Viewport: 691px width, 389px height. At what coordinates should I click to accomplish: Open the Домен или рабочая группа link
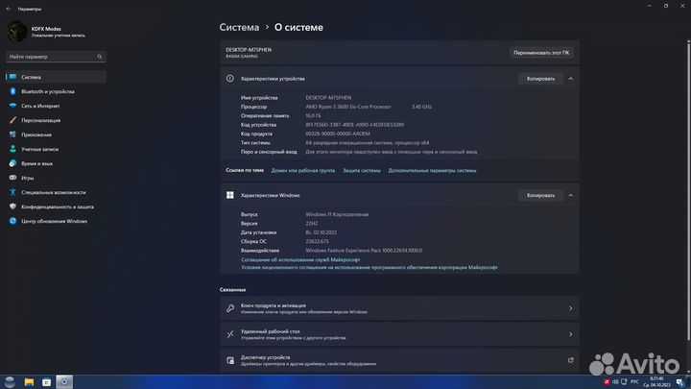tap(302, 170)
